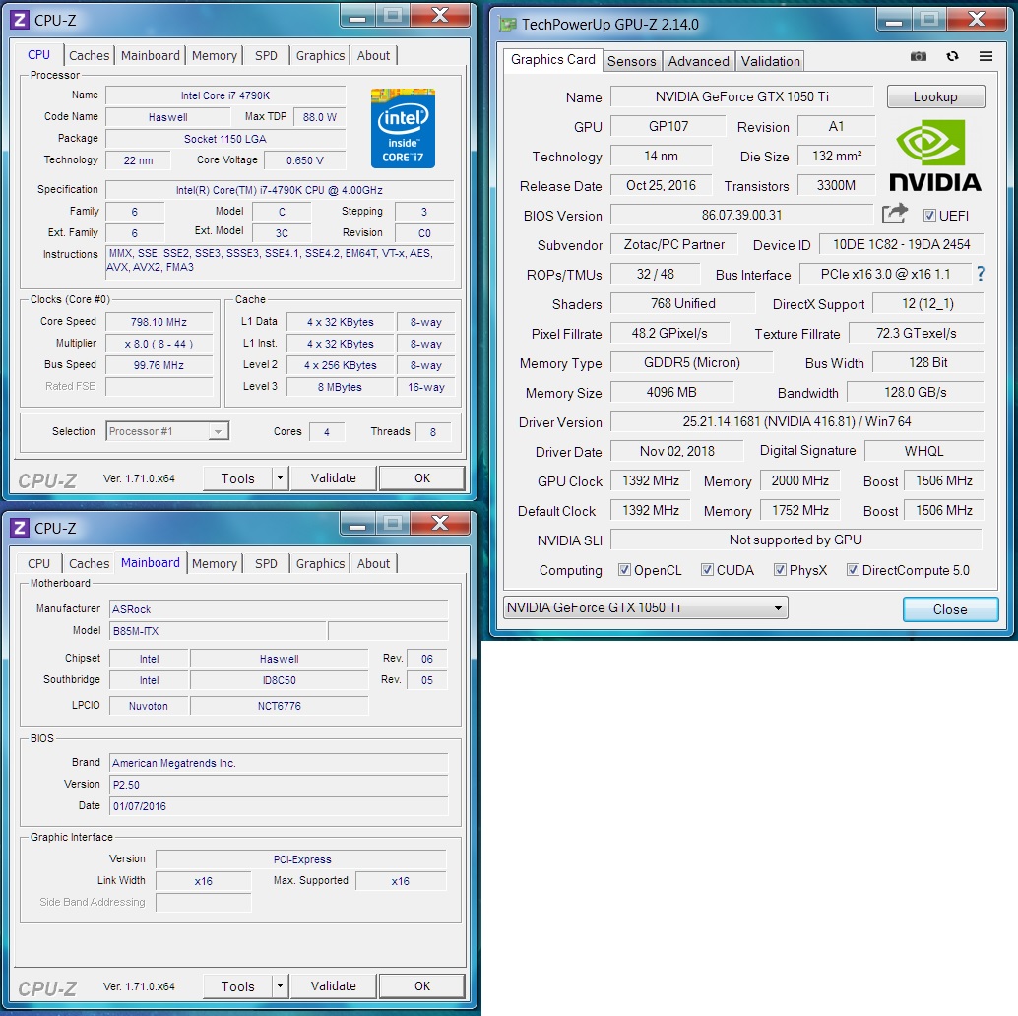Open Mainboard tab in top CPU-Z window
This screenshot has height=1016, width=1018.
coord(150,56)
